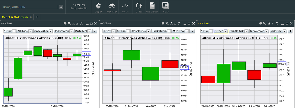The width and height of the screenshot is (295, 108).
Task: Click the Allianz SE (LUS) chart title
Action: click(x=231, y=38)
